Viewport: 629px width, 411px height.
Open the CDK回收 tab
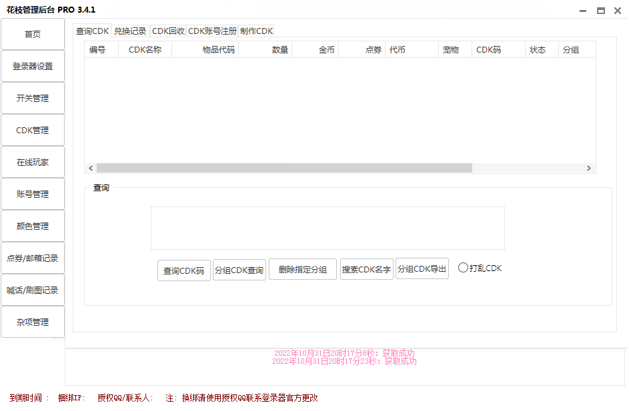click(168, 31)
